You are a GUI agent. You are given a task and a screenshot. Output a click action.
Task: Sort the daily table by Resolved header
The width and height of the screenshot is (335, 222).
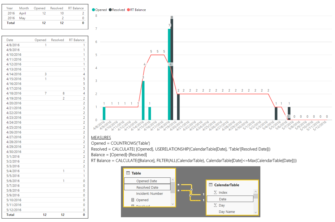click(58, 40)
